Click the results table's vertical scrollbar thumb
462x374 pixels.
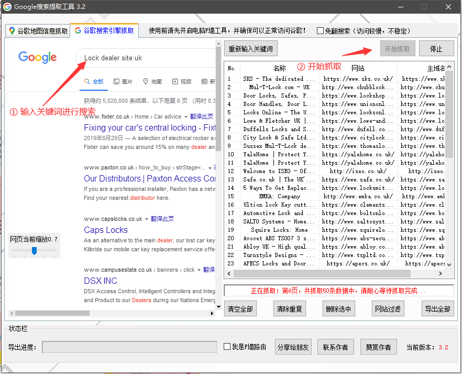tap(449, 114)
